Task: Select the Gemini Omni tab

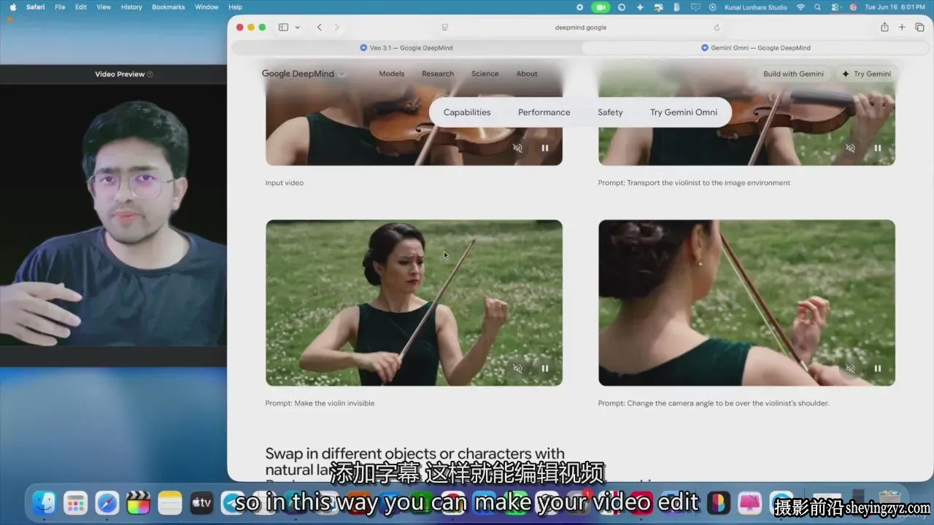Action: (x=755, y=47)
